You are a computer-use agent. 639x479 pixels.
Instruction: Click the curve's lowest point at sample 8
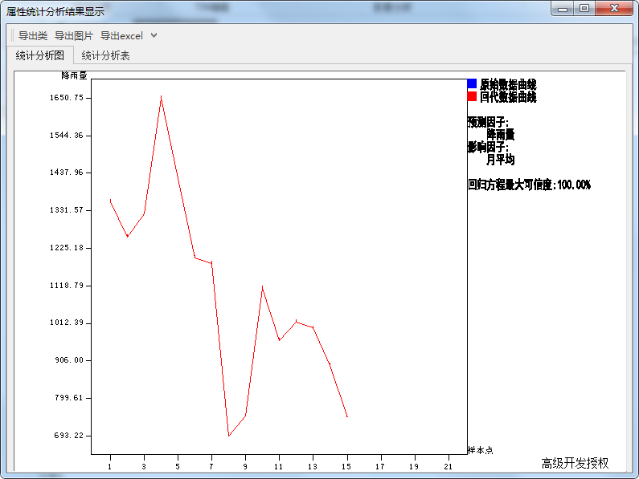[229, 436]
